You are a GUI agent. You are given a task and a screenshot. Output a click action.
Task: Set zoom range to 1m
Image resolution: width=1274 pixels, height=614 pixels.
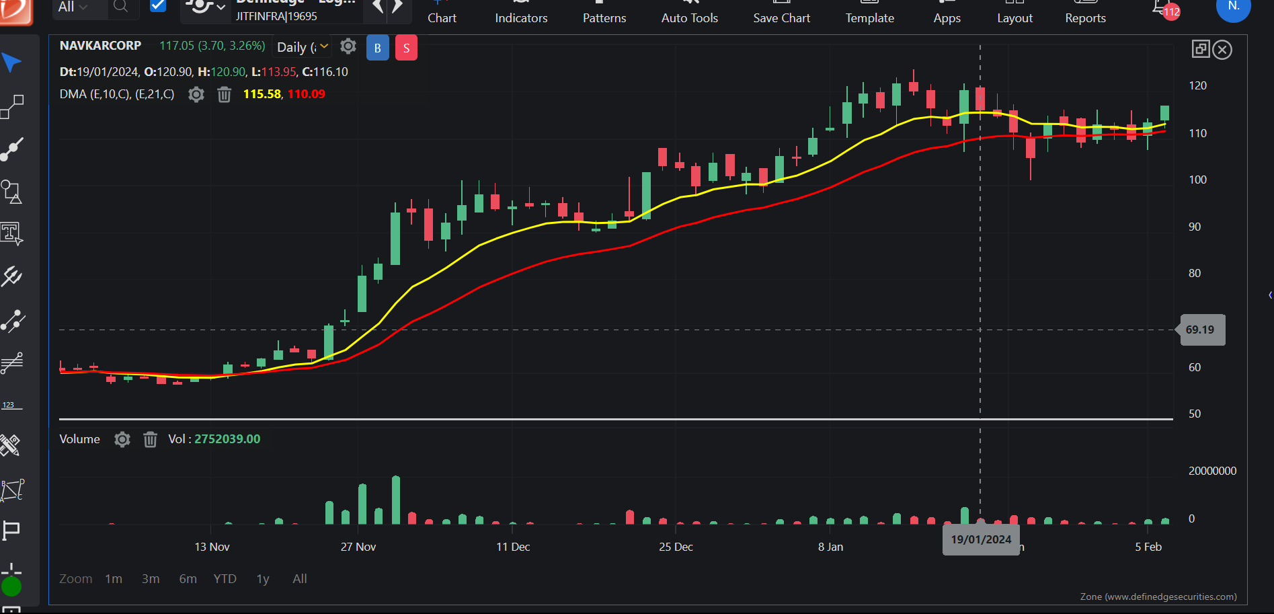[x=114, y=578]
